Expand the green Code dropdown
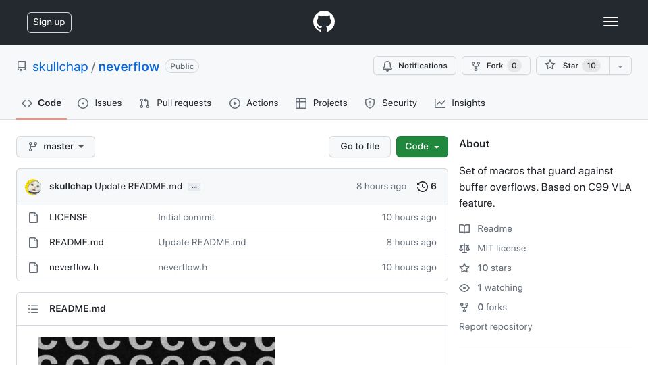 click(x=422, y=147)
